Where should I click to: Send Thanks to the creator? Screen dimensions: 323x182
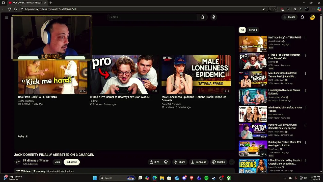[218, 162]
